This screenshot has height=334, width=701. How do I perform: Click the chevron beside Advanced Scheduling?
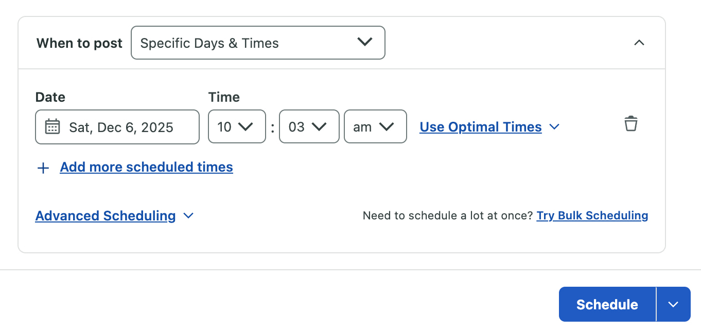[188, 216]
